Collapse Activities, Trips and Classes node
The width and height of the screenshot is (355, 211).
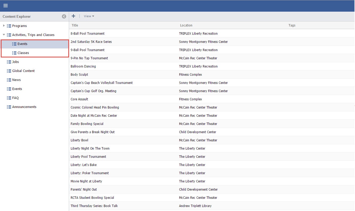pyautogui.click(x=4, y=35)
